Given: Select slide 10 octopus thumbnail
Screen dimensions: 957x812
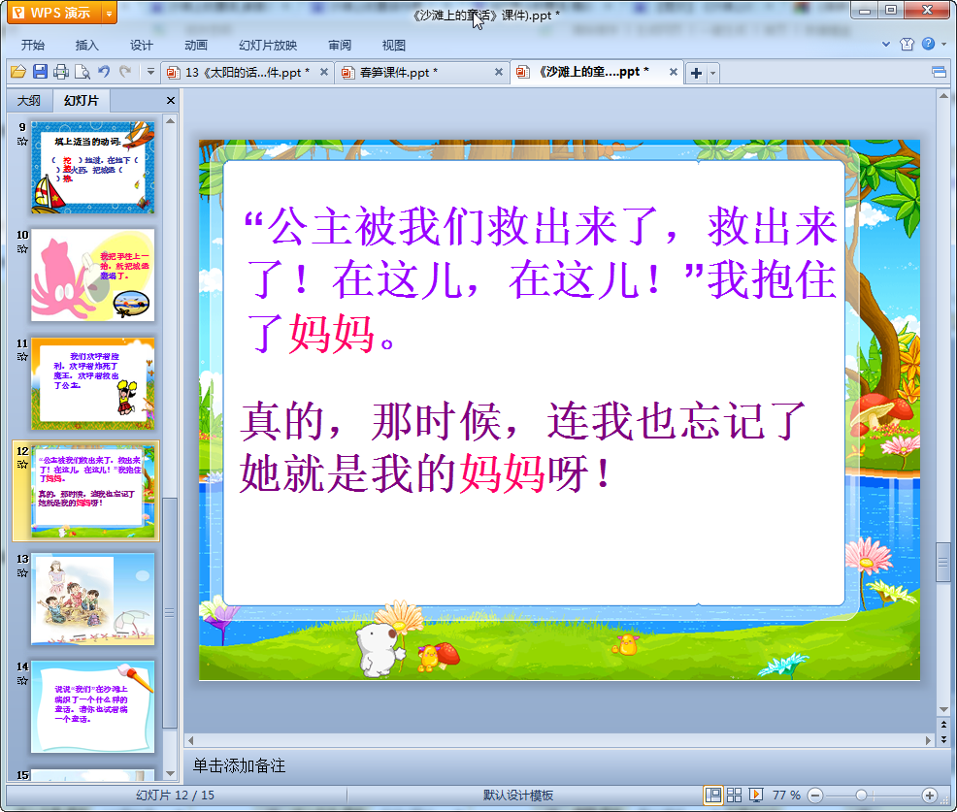Looking at the screenshot, I should point(93,276).
